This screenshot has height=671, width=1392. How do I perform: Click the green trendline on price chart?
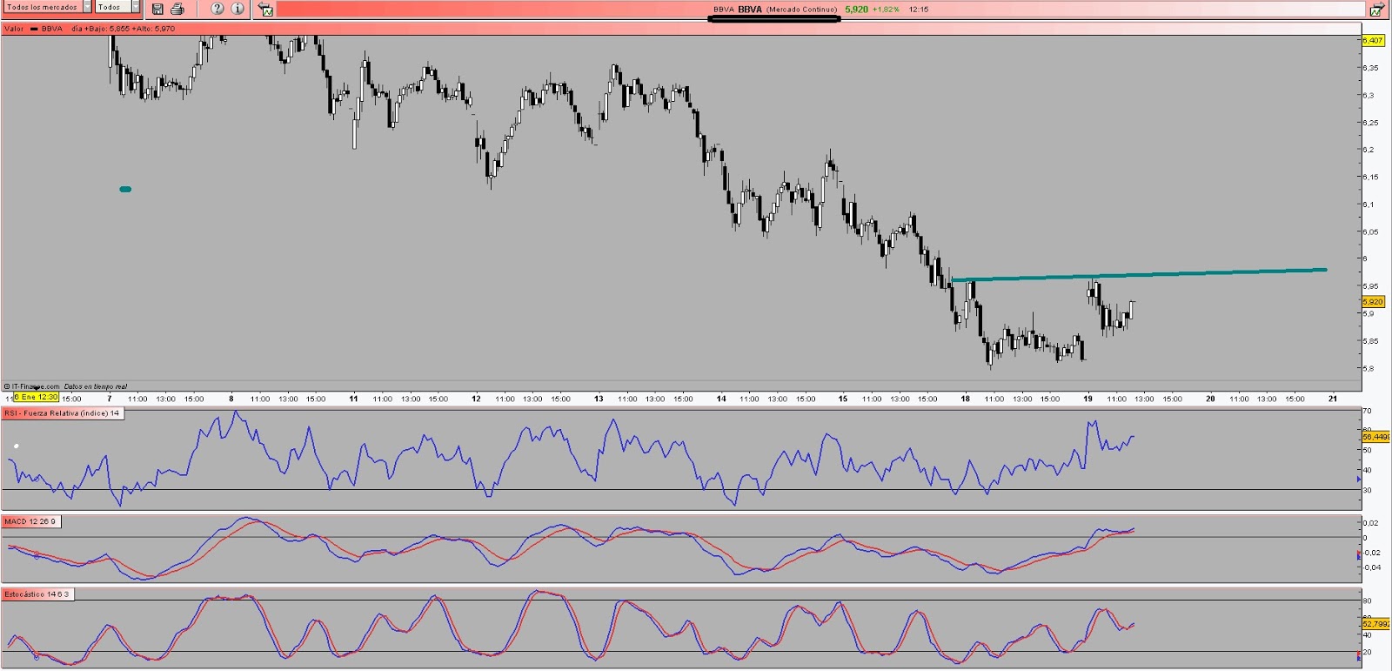(1140, 275)
